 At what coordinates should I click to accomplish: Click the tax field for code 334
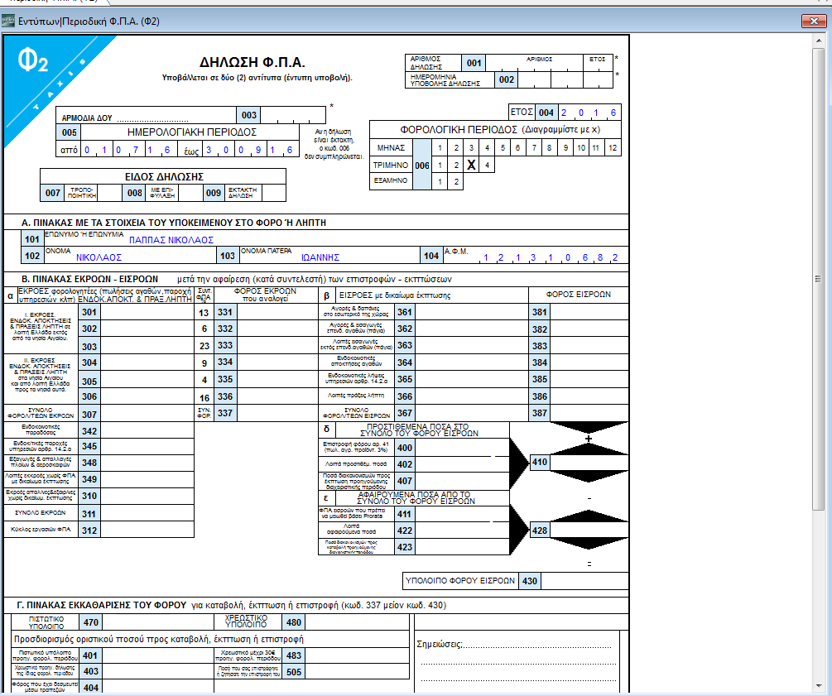[x=277, y=362]
